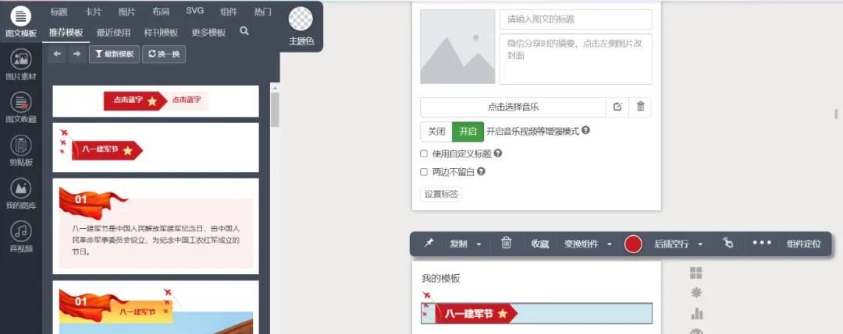Open the 我的图库 sidebar section
Image resolution: width=843 pixels, height=334 pixels.
[20, 194]
